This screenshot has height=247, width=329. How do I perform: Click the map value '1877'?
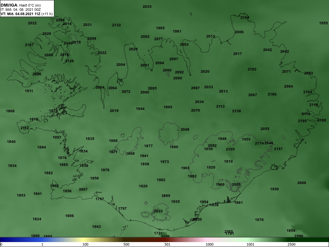click(x=148, y=146)
